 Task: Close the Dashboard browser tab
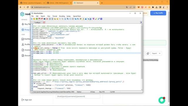click(98, 3)
